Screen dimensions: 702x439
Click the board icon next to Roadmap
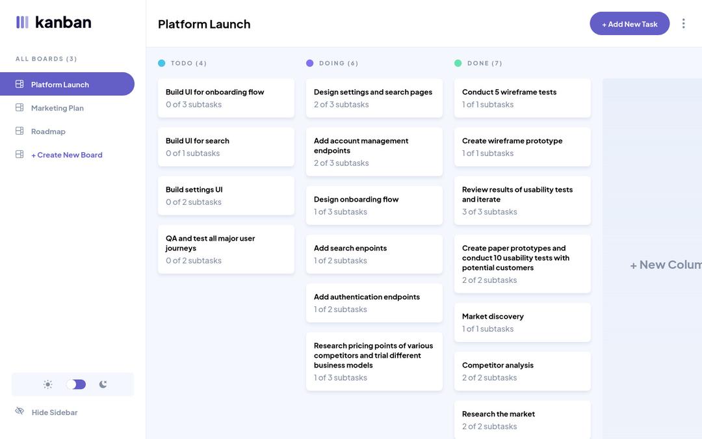pos(18,129)
